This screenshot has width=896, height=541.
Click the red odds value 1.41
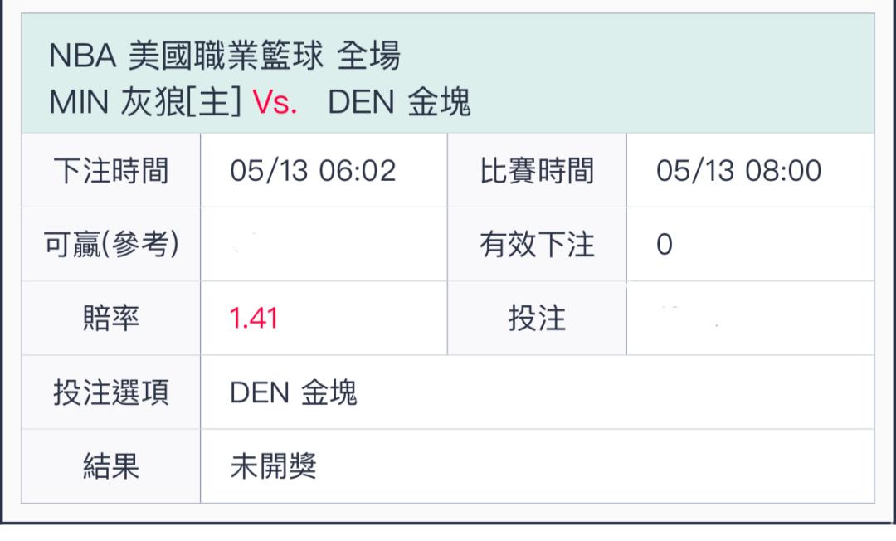(254, 318)
